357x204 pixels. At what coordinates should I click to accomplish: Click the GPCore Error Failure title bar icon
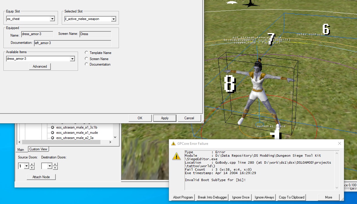pos(174,143)
